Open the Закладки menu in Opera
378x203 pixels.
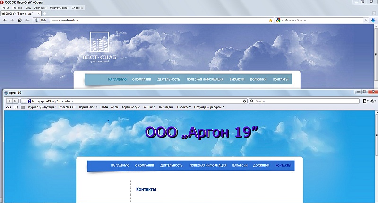pyautogui.click(x=40, y=8)
